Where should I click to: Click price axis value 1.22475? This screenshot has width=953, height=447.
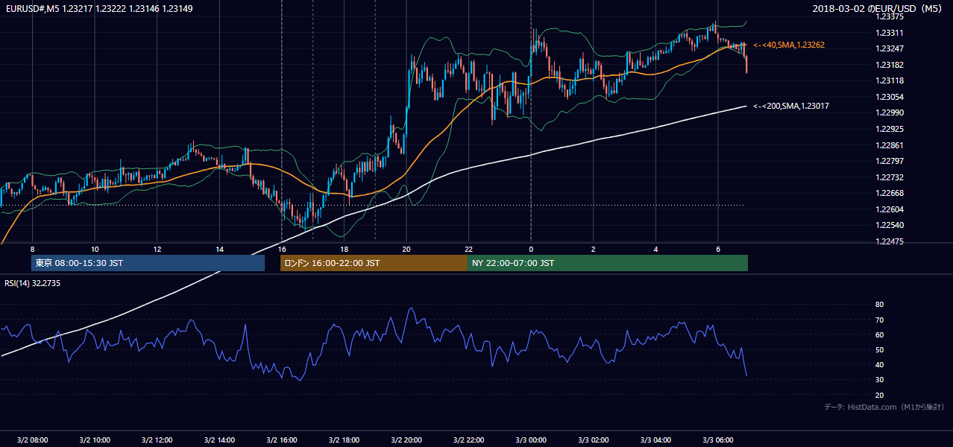pos(889,241)
